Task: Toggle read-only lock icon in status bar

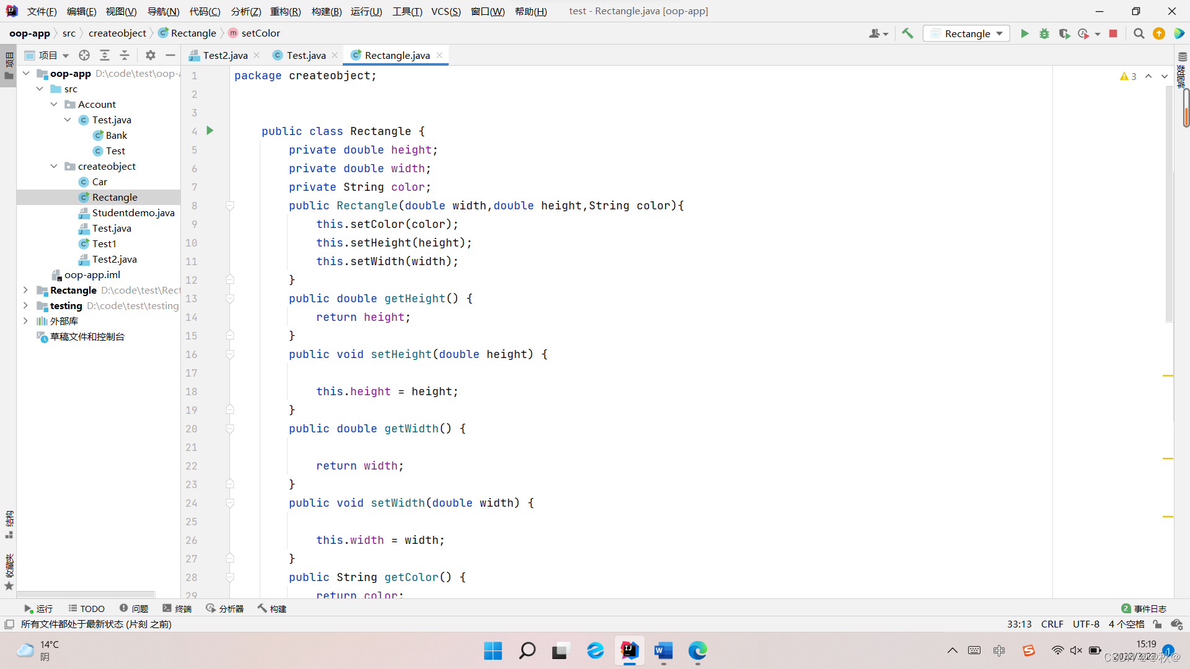Action: 1157,624
